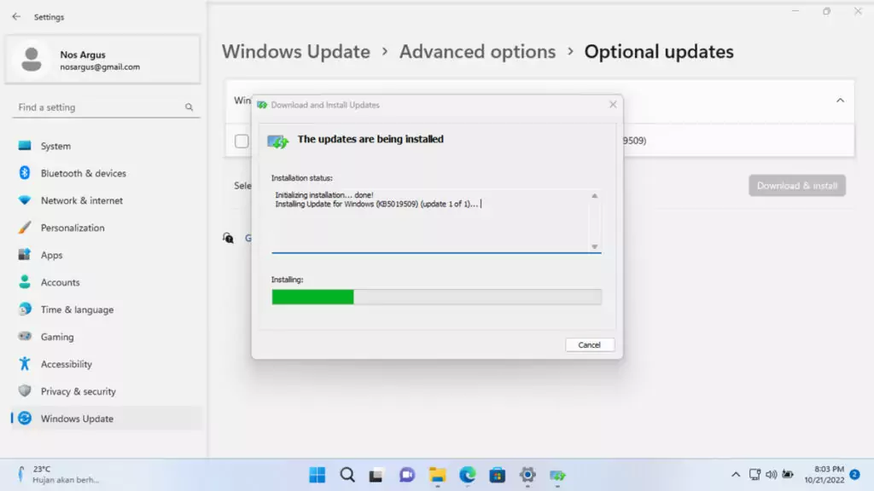Open the Privacy & security section

pyautogui.click(x=107, y=391)
